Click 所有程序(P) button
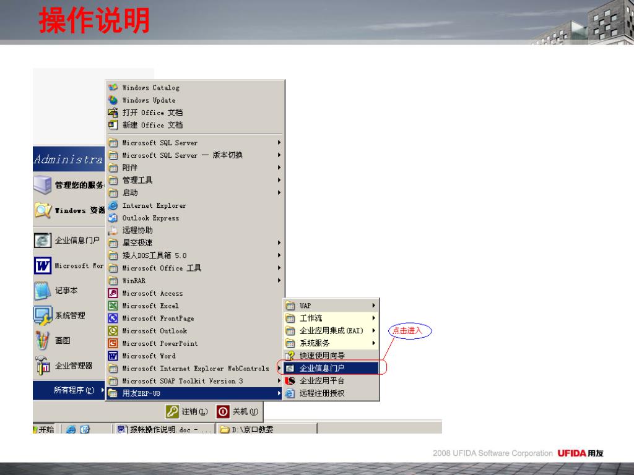This screenshot has width=634, height=475. [x=69, y=390]
